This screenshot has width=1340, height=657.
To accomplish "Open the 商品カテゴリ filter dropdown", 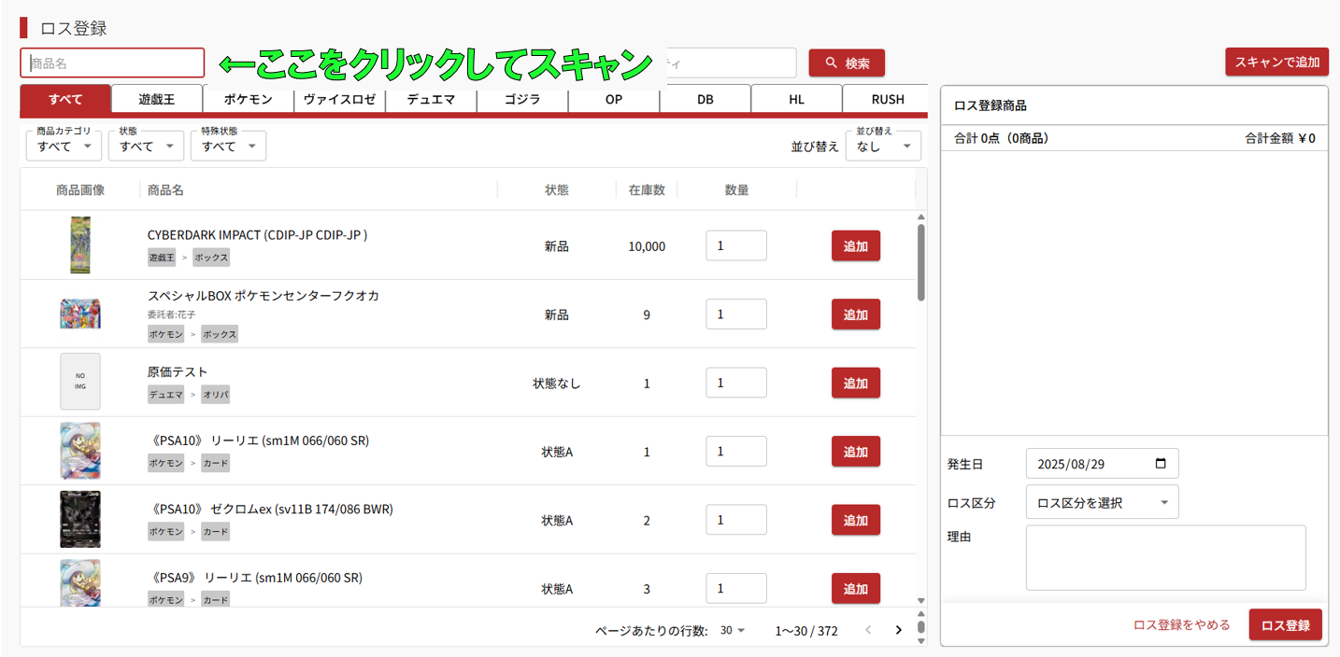I will pos(64,147).
